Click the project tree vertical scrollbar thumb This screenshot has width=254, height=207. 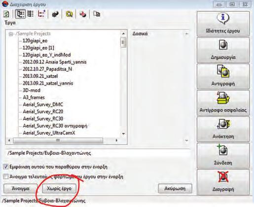click(123, 42)
